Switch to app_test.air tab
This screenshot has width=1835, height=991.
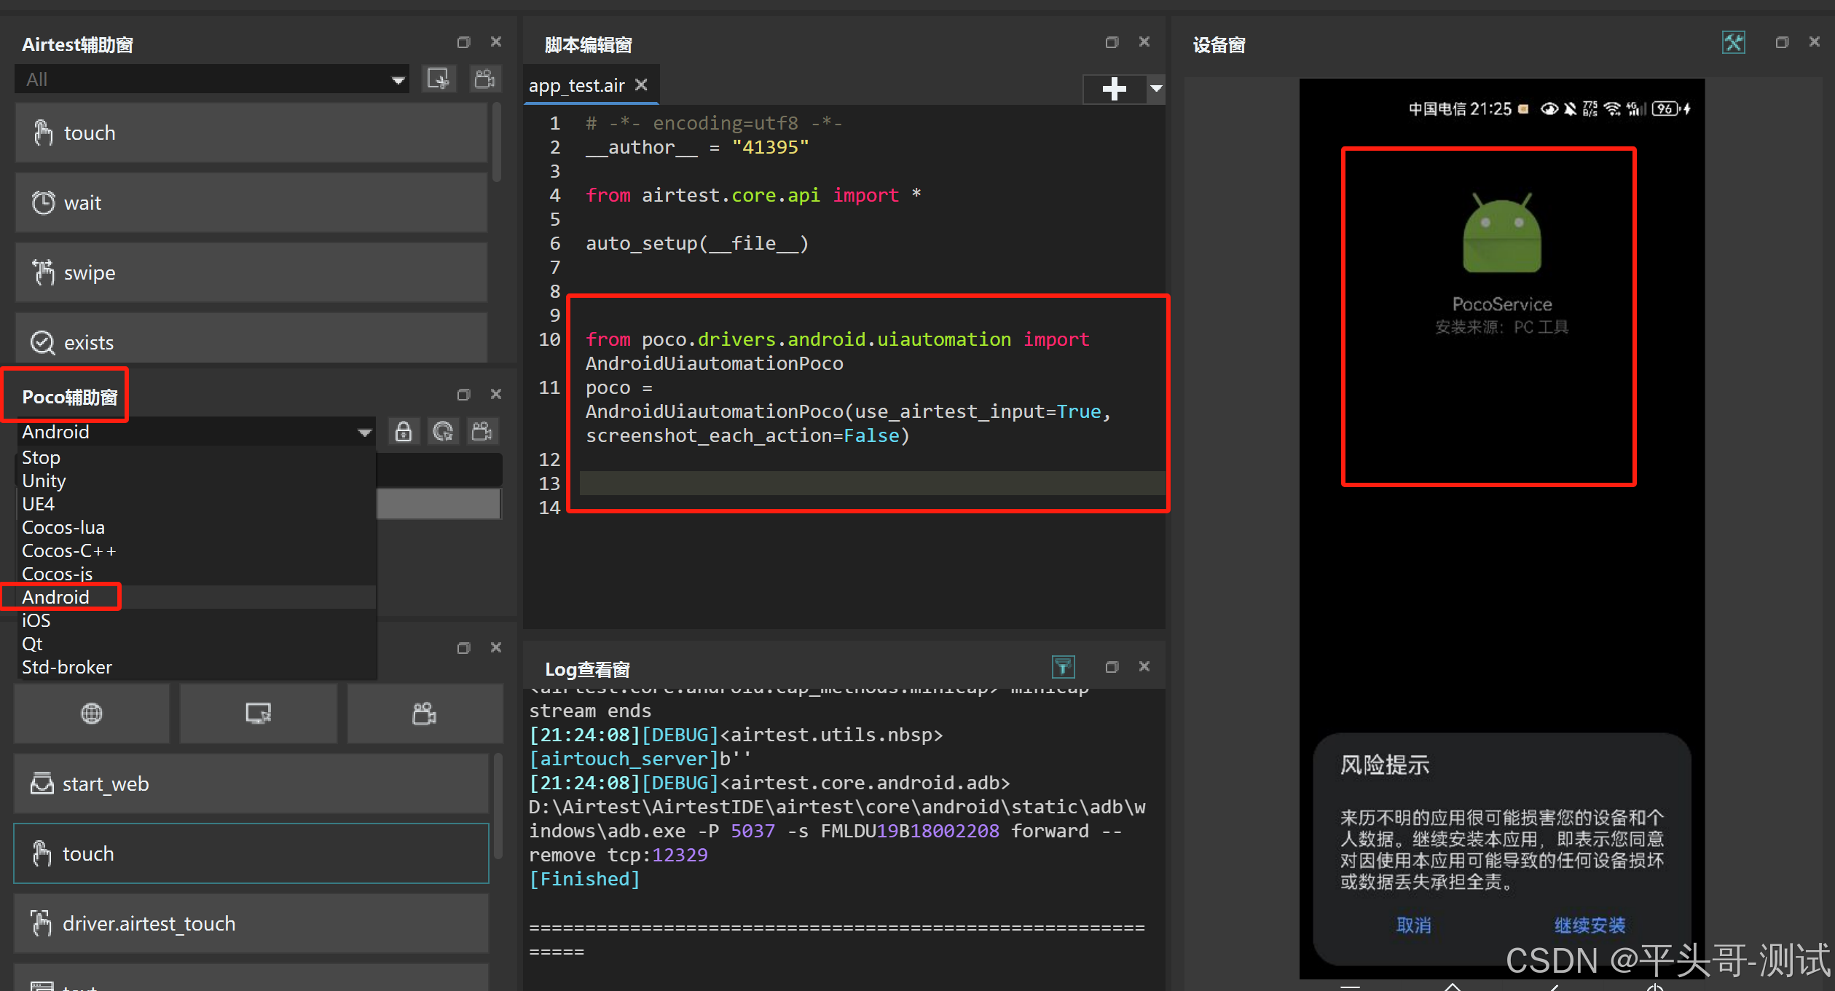pyautogui.click(x=576, y=86)
